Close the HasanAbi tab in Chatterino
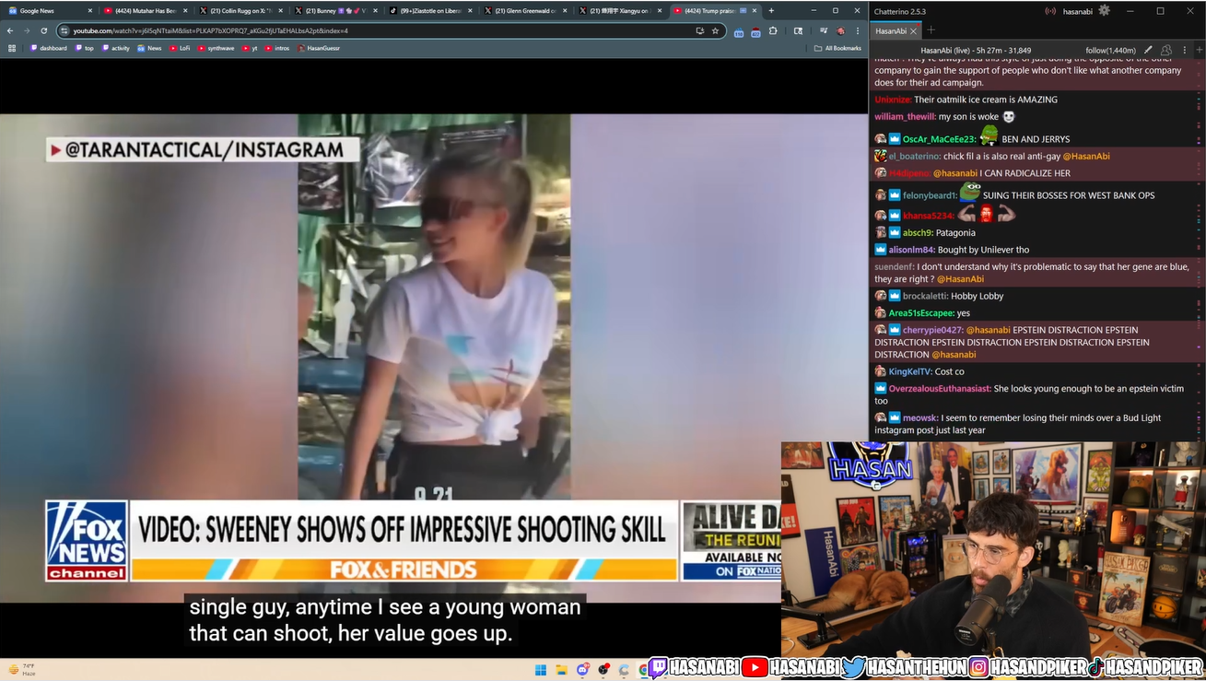 point(913,31)
